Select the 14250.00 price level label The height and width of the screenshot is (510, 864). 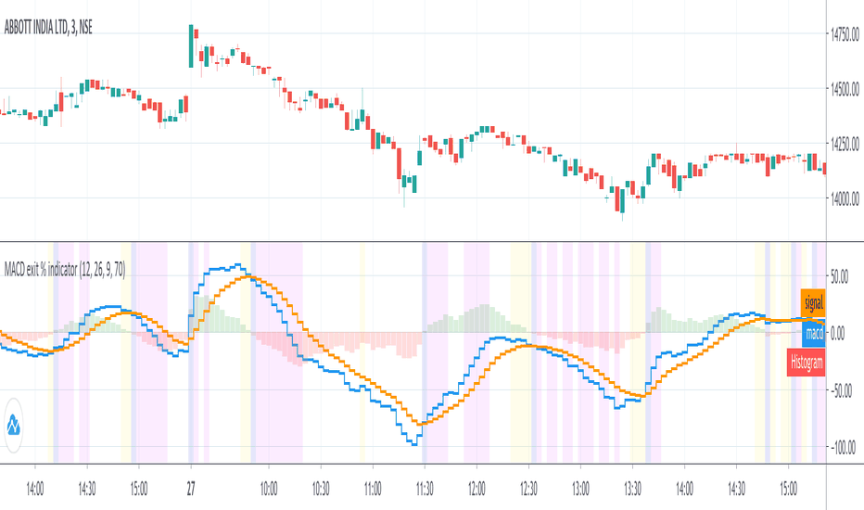pos(844,144)
